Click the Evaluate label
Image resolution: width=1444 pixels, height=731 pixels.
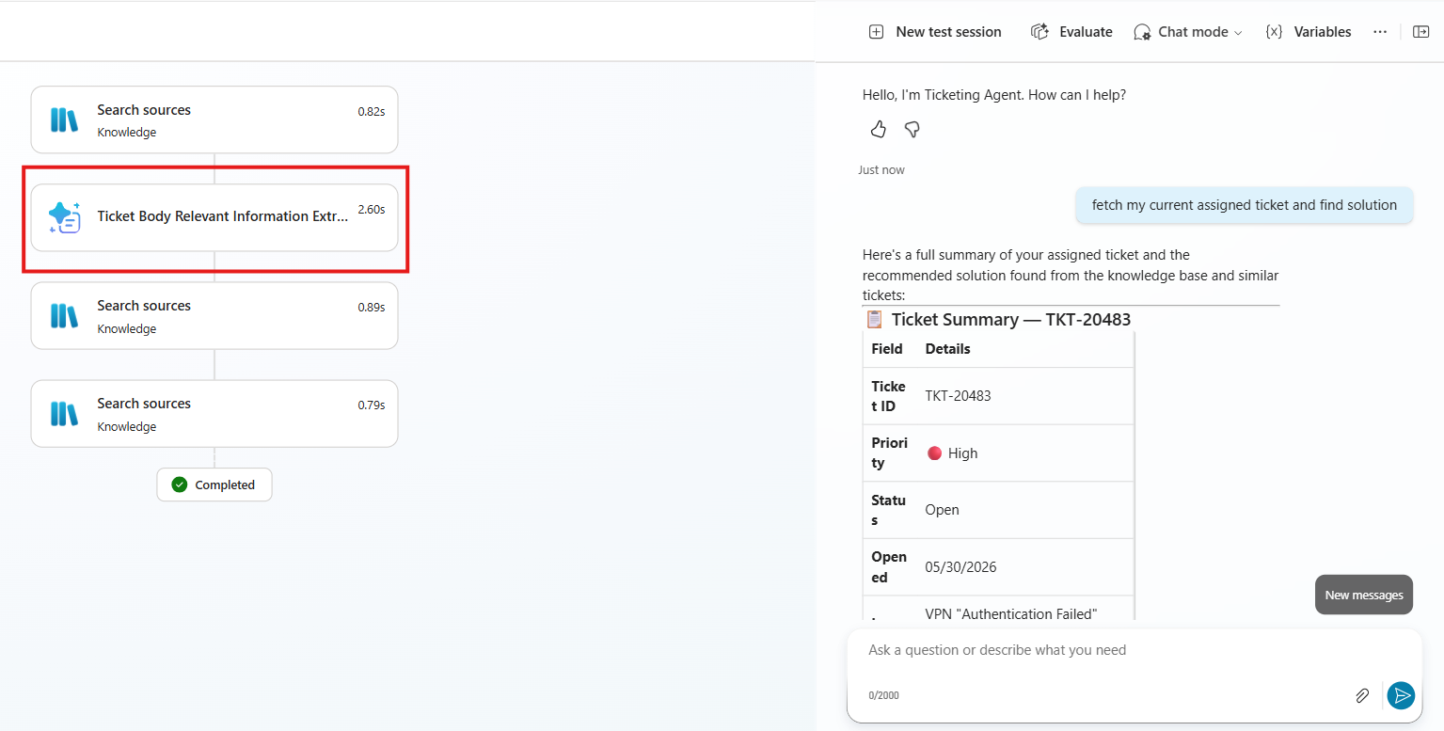[1086, 32]
